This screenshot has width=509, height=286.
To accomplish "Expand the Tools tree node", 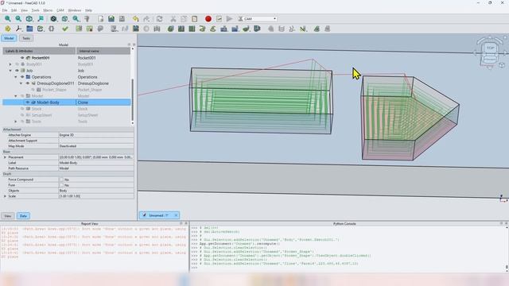I will [x=16, y=122].
